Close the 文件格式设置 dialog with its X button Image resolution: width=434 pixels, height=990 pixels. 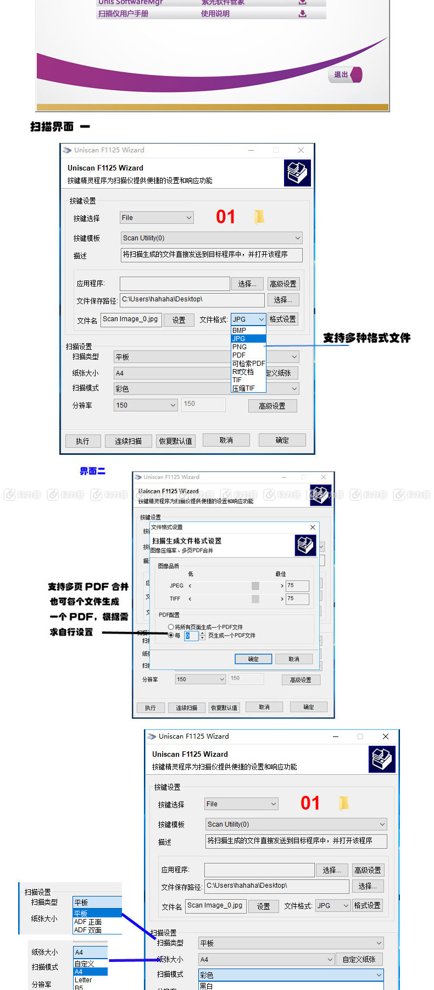[313, 527]
